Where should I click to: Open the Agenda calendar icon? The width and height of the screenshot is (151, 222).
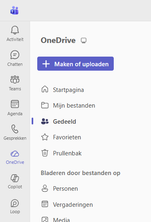pyautogui.click(x=15, y=104)
